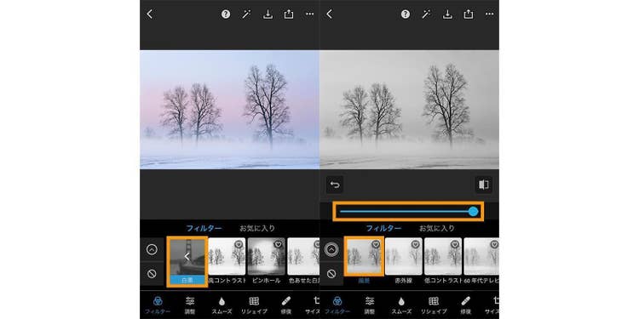Go back using right screen's back arrow
The height and width of the screenshot is (319, 639).
[x=329, y=14]
